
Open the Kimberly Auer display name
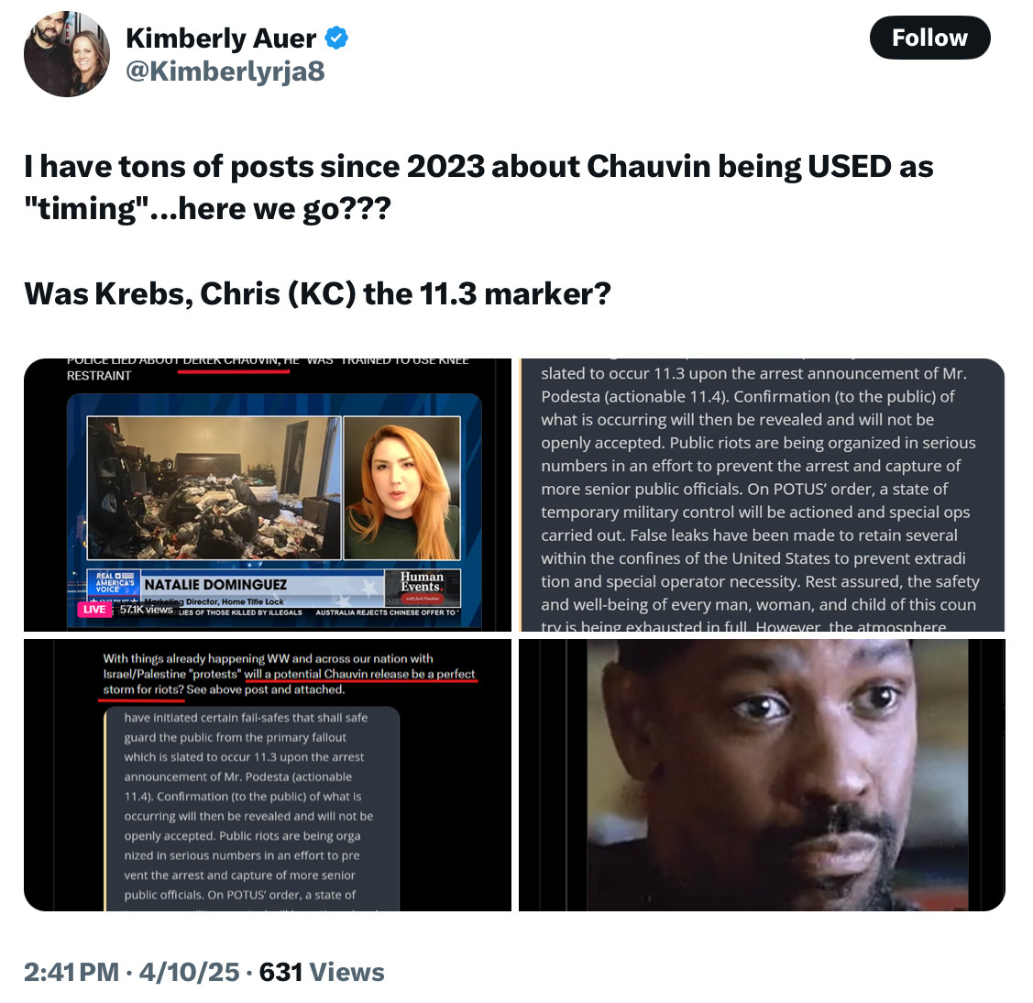coord(221,39)
